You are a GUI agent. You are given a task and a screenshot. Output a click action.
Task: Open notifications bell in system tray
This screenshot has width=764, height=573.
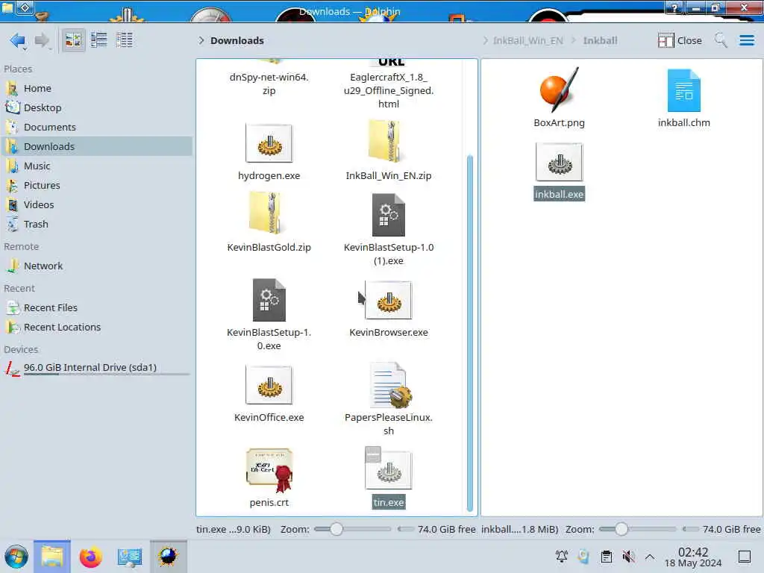pyautogui.click(x=561, y=557)
